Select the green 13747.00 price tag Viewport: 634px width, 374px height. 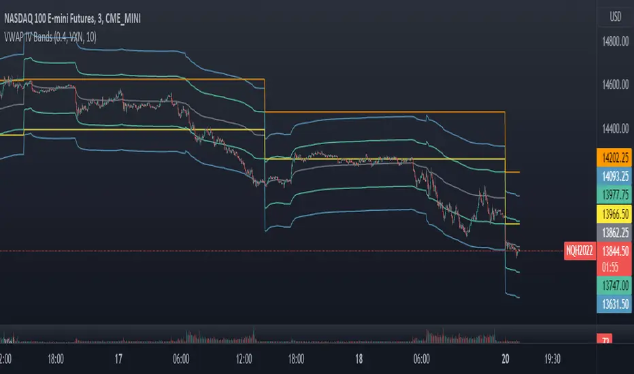click(614, 286)
